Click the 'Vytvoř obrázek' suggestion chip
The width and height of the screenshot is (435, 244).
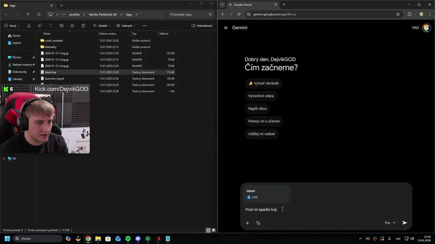point(264,83)
